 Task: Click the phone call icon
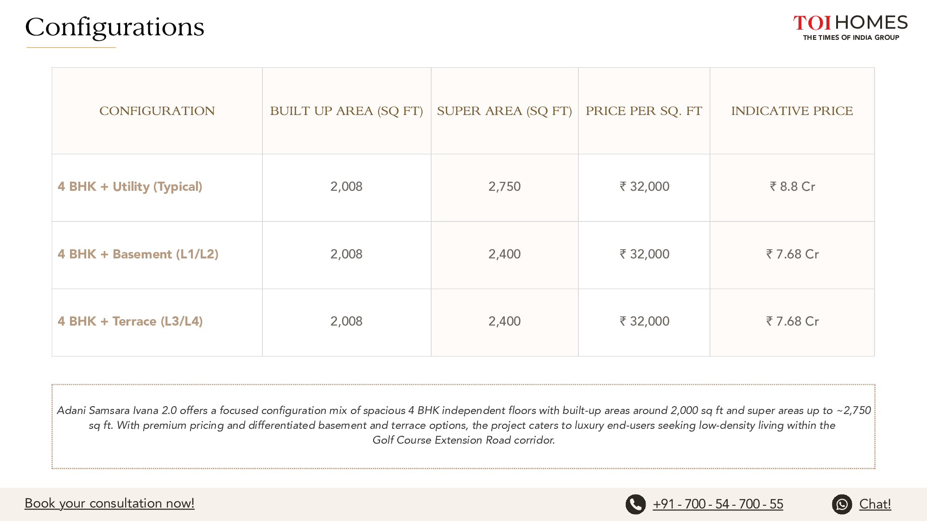pos(635,504)
